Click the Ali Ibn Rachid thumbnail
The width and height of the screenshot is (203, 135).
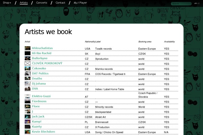[28, 53]
